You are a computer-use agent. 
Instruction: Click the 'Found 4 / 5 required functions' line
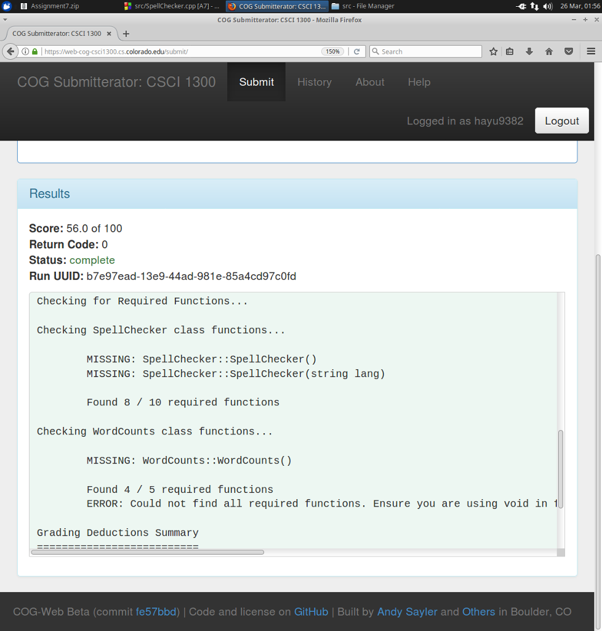tap(180, 489)
